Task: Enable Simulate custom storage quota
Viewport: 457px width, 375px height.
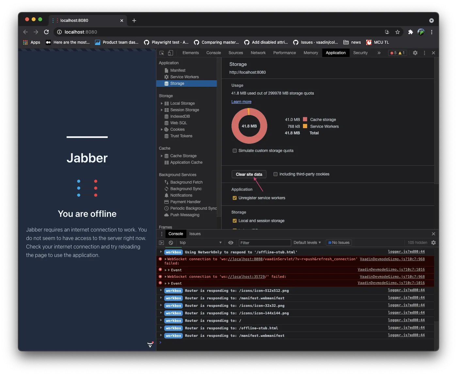Action: [x=235, y=151]
